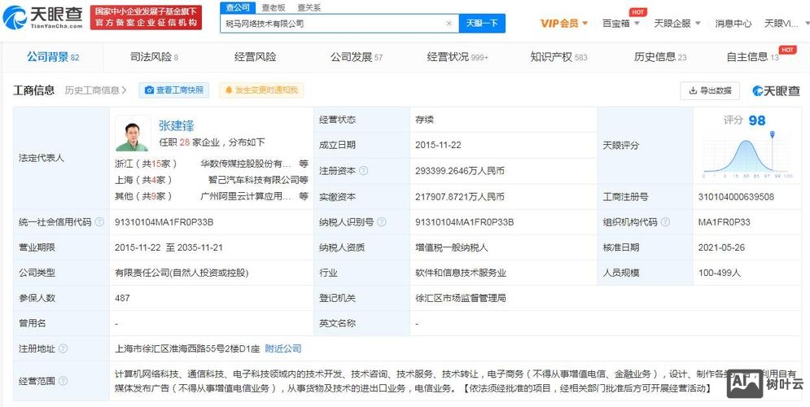The image size is (810, 407).
Task: Open the 公司背景 tab
Action: tap(53, 57)
